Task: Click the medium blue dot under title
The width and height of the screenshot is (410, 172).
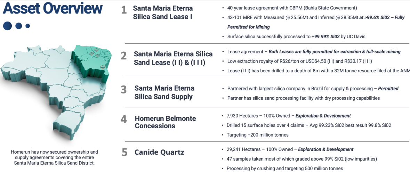Action: click(19, 26)
